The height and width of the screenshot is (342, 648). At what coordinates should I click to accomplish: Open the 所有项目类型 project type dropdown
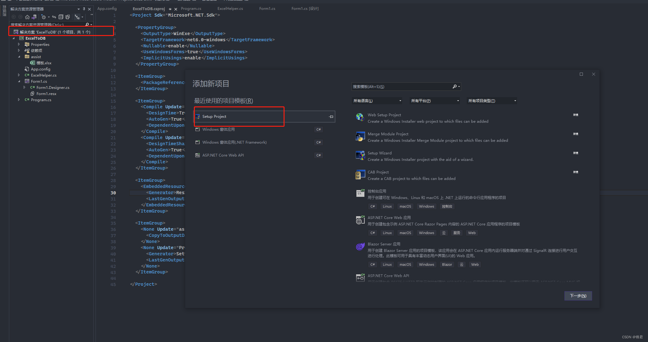[x=492, y=101]
